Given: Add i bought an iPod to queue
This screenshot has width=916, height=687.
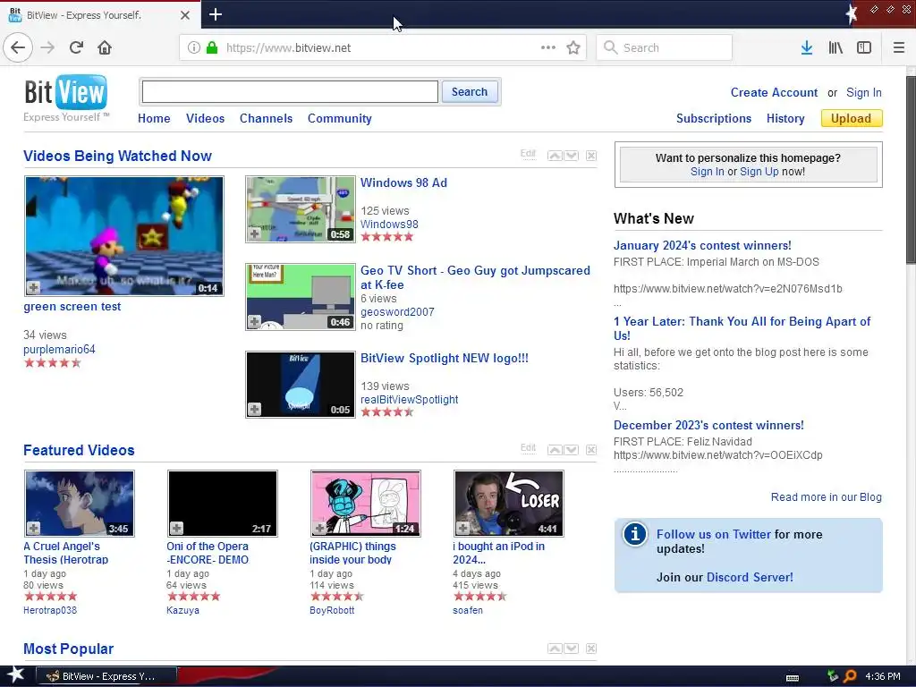Looking at the screenshot, I should pyautogui.click(x=462, y=528).
